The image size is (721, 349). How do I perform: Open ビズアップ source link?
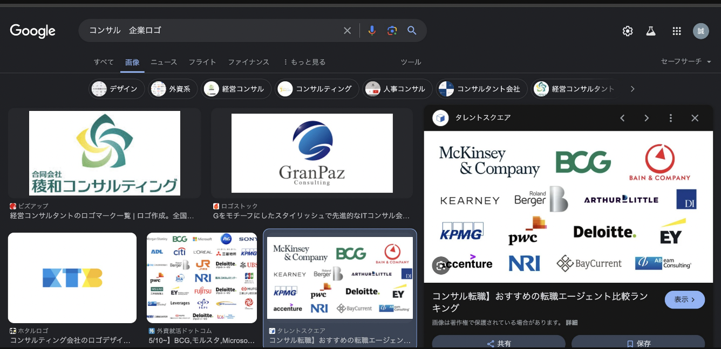[29, 206]
